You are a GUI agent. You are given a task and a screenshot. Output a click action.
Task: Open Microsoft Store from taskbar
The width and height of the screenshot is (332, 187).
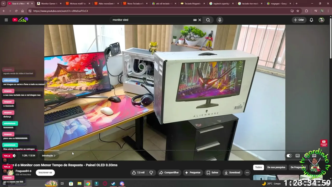71,184
